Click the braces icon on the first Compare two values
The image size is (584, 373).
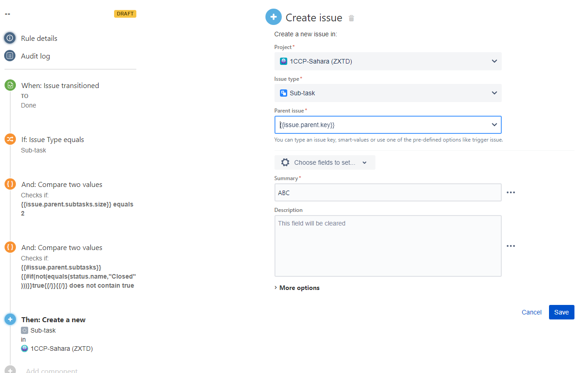tap(10, 184)
